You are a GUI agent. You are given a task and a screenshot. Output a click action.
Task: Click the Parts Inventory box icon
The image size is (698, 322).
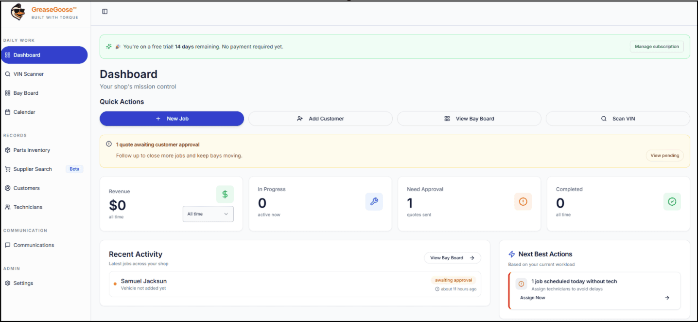tap(7, 150)
